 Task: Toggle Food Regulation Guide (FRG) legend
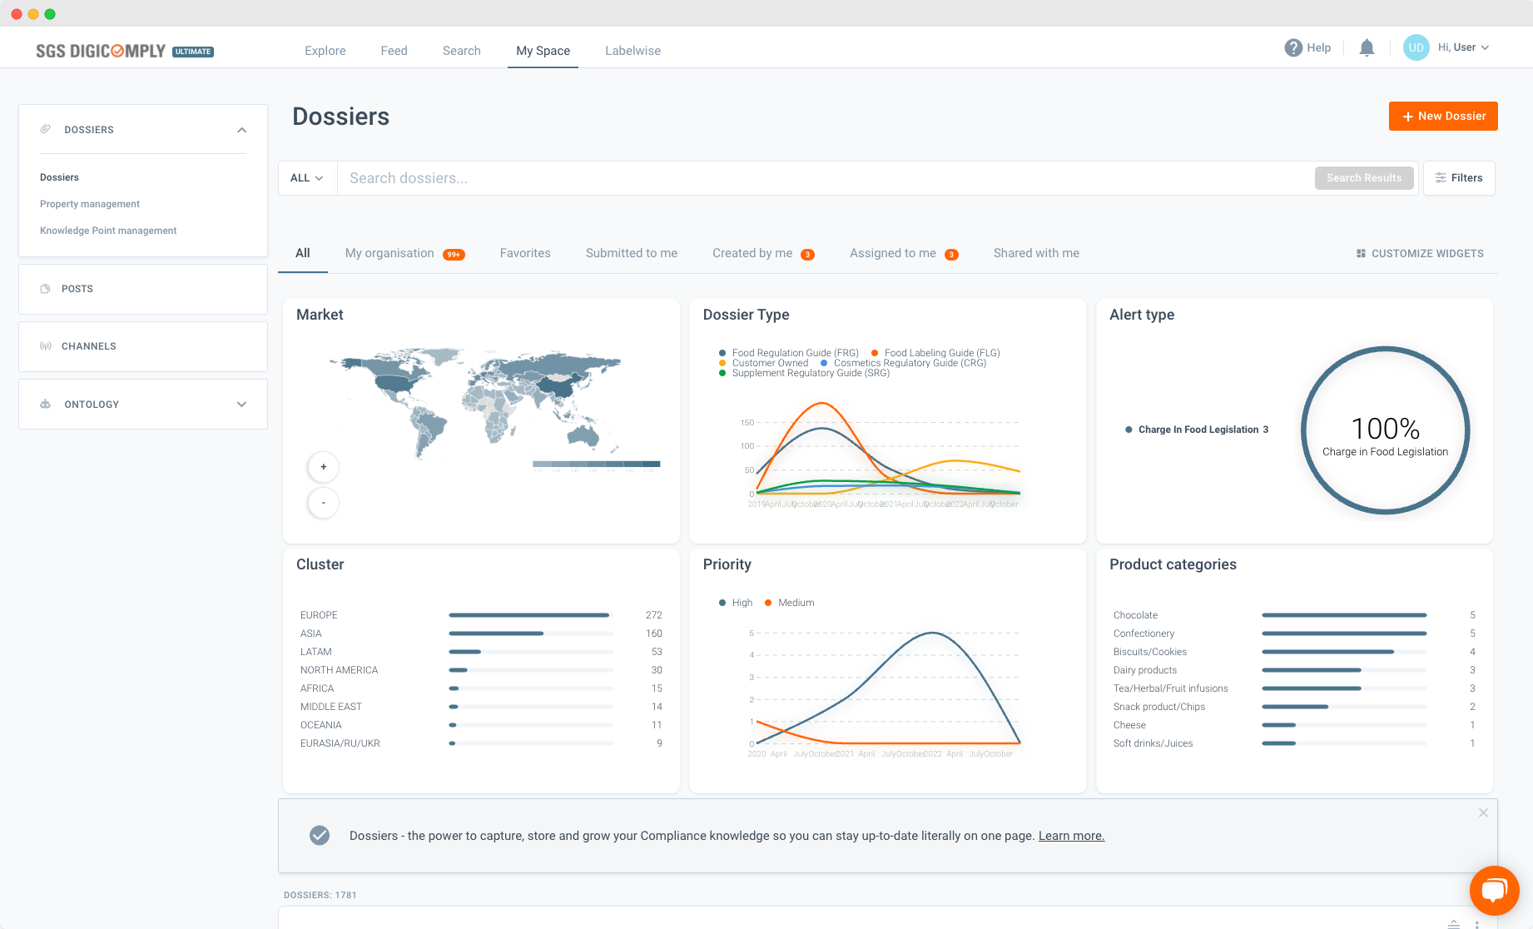789,353
